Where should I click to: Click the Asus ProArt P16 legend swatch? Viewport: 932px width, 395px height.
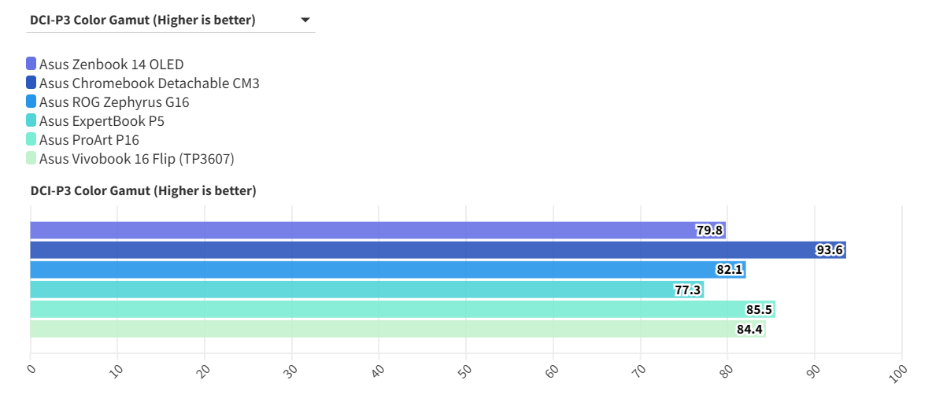(x=31, y=139)
